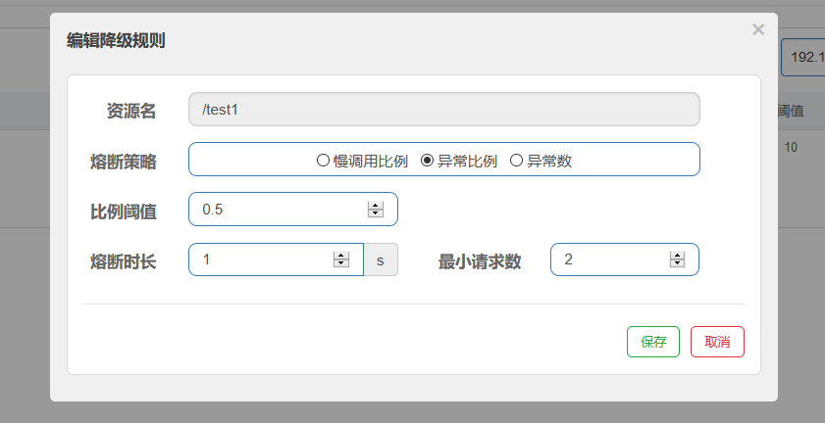Raise 最小请求数 with the up arrow
This screenshot has height=423, width=825.
point(676,256)
